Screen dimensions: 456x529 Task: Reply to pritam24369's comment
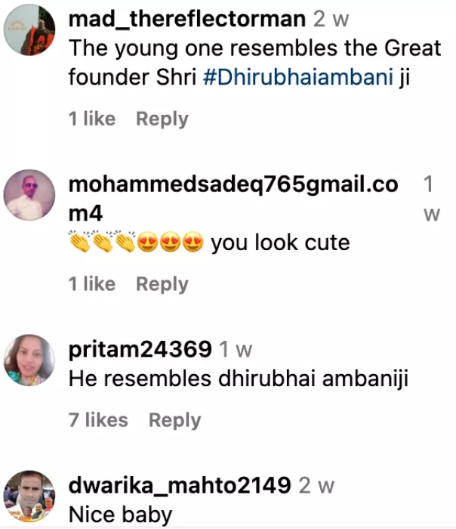click(175, 420)
